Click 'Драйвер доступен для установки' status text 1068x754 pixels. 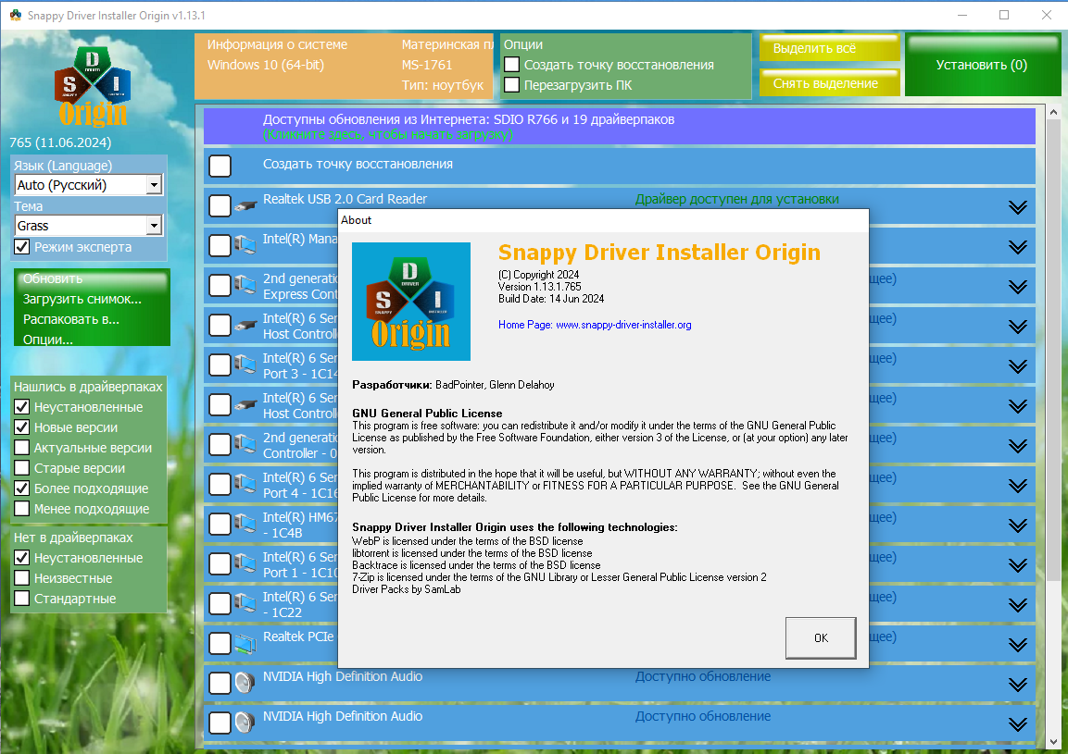737,199
